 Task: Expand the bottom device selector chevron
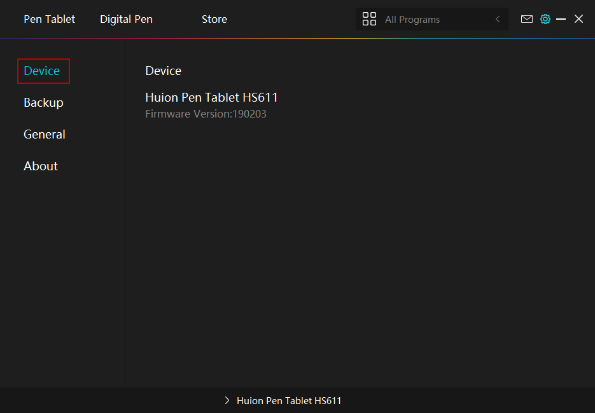coord(227,400)
